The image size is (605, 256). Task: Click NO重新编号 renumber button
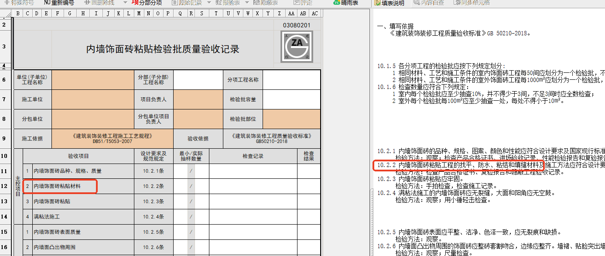point(59,3)
